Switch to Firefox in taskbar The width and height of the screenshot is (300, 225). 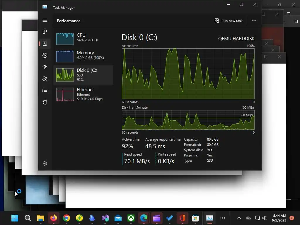[54, 218]
